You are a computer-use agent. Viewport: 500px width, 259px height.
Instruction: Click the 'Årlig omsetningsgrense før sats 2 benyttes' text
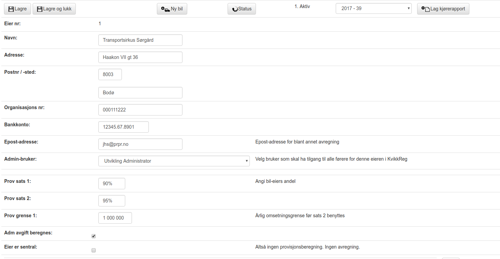(300, 216)
